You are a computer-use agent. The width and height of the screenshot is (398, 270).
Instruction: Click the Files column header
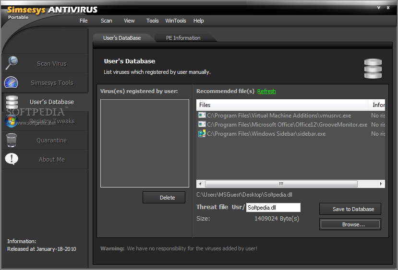282,105
